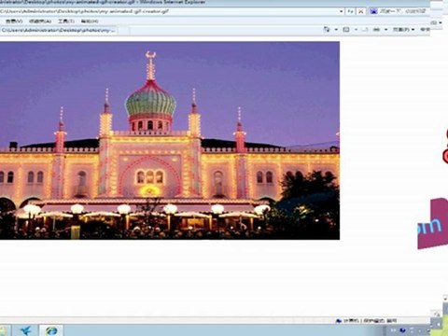Click the Feeds icon in command bar
This screenshot has height=336, width=448.
346,29
